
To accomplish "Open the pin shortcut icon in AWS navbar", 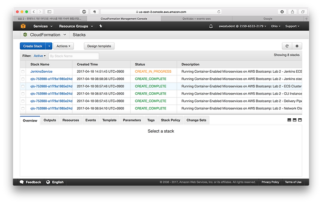I will click(x=101, y=26).
